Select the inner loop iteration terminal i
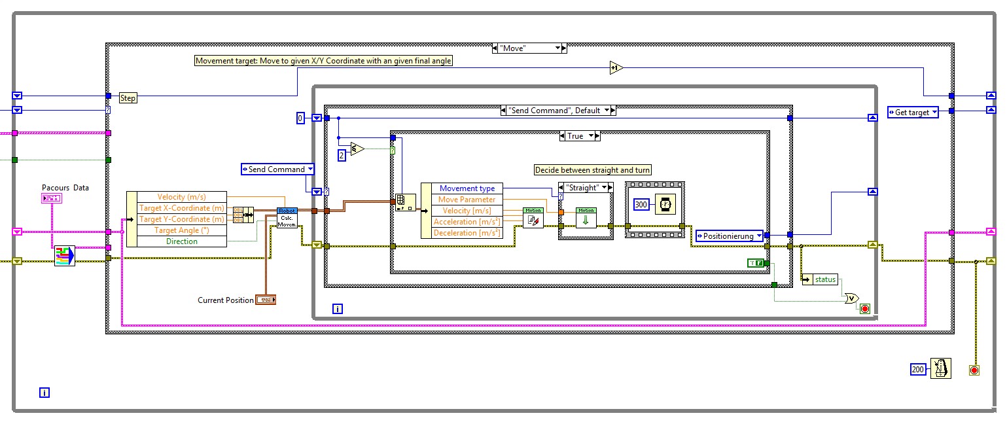This screenshot has width=1007, height=424. click(338, 308)
